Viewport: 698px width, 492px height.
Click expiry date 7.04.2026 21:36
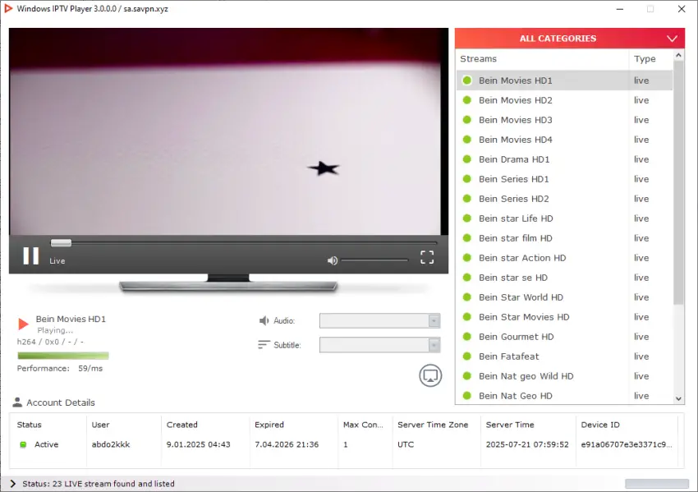click(x=287, y=444)
